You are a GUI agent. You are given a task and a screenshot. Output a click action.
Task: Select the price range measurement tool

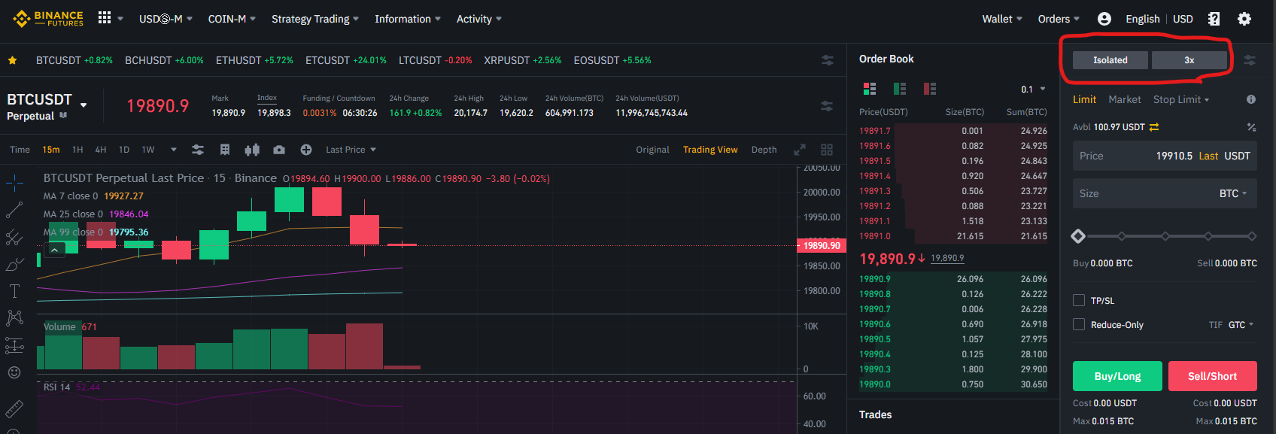[x=14, y=345]
